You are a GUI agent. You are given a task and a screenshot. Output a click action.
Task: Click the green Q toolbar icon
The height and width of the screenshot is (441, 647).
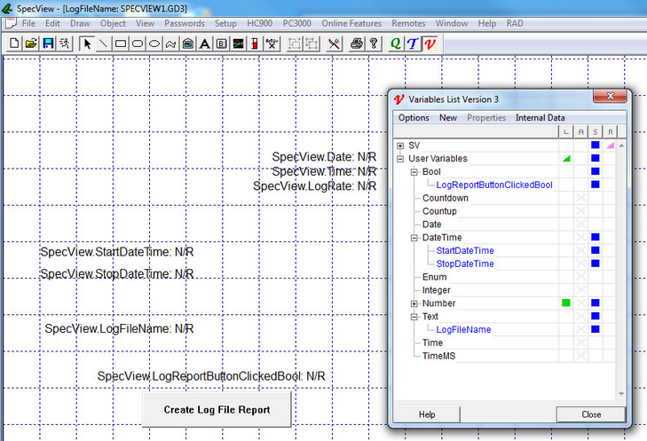click(x=395, y=43)
